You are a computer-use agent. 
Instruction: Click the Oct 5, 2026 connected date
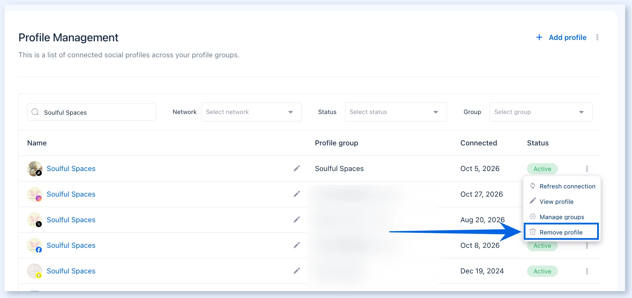480,169
